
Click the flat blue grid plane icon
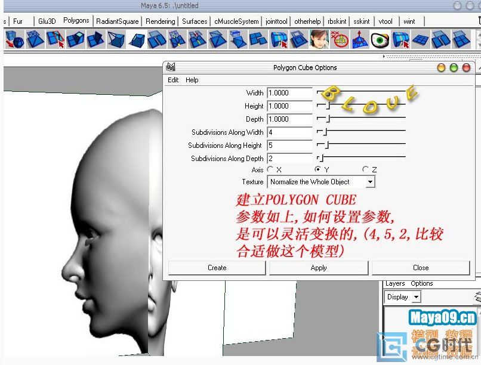click(421, 39)
